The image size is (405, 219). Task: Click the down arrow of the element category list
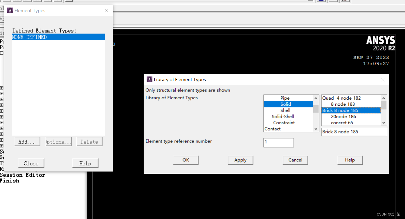tap(316, 129)
